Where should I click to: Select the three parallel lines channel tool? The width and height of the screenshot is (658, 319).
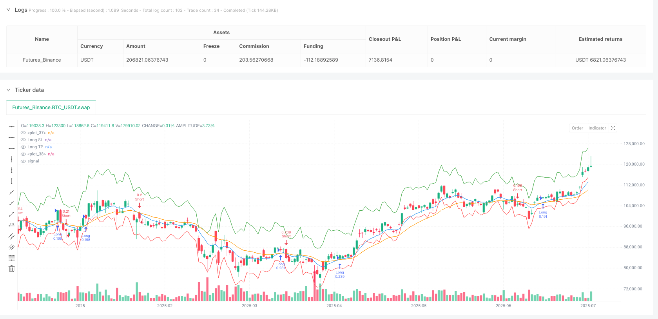click(12, 247)
